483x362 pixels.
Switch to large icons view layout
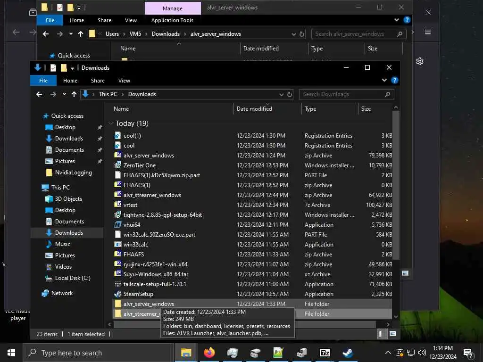pyautogui.click(x=393, y=334)
